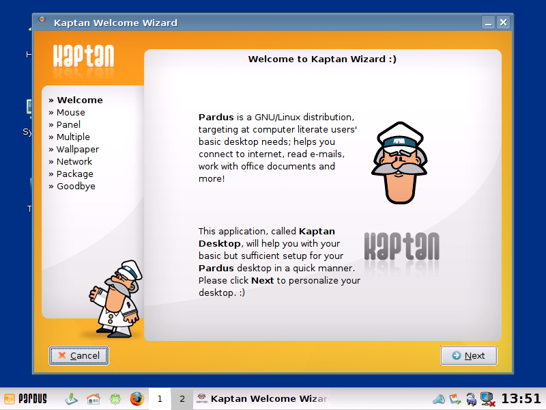Launch Firefox from the taskbar
The height and width of the screenshot is (410, 546).
coord(137,398)
